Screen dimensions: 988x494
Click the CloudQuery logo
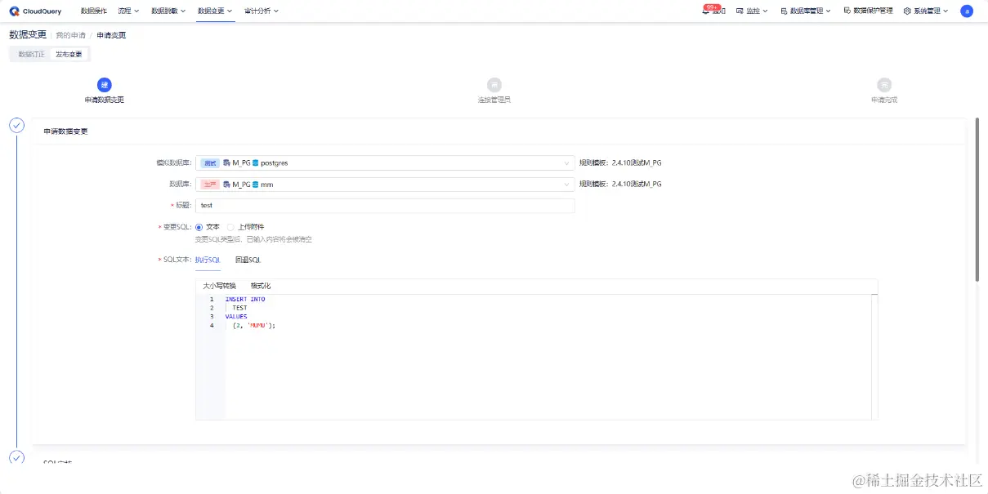[x=37, y=11]
